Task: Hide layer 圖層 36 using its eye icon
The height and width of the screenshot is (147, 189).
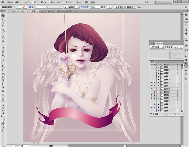Action: 151,82
